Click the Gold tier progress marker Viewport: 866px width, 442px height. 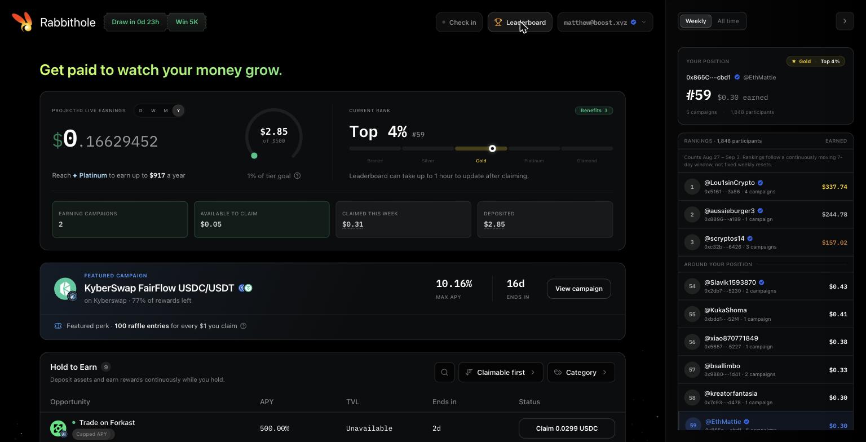(x=492, y=149)
